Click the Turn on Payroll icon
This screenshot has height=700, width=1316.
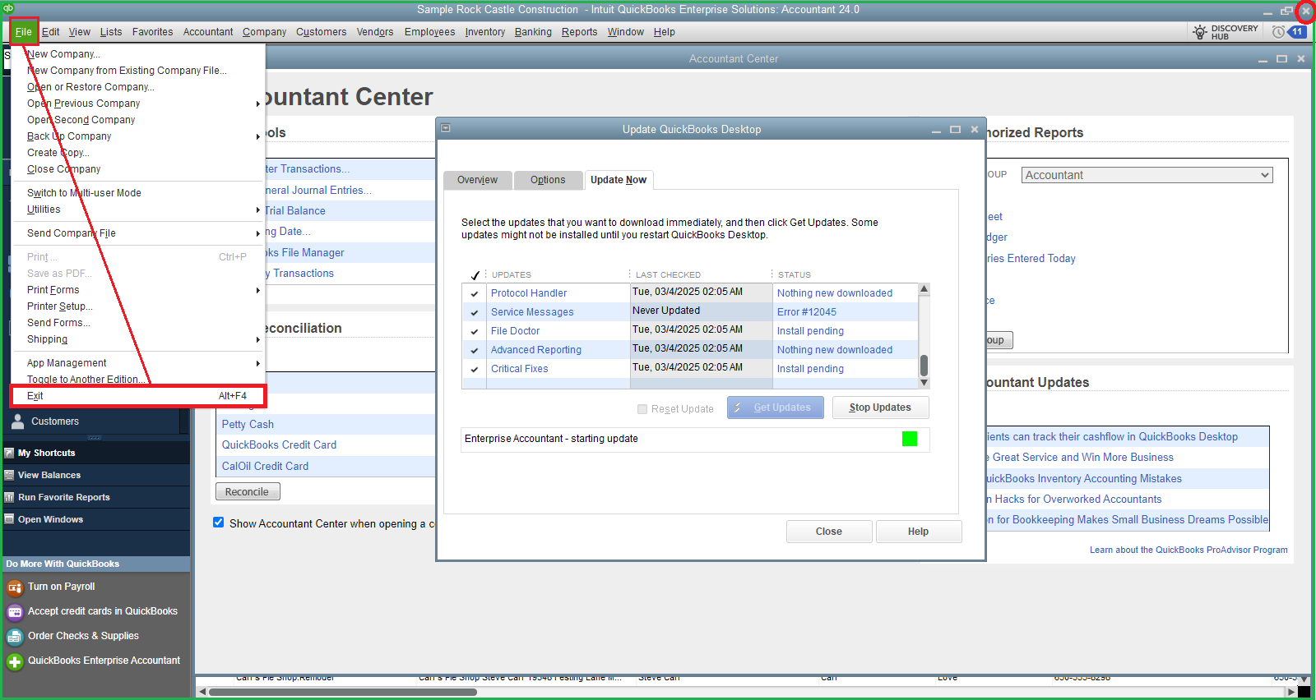tap(15, 587)
